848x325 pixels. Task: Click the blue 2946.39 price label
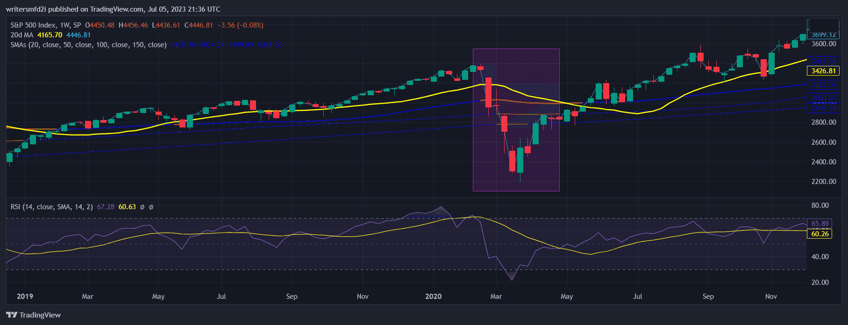point(823,108)
